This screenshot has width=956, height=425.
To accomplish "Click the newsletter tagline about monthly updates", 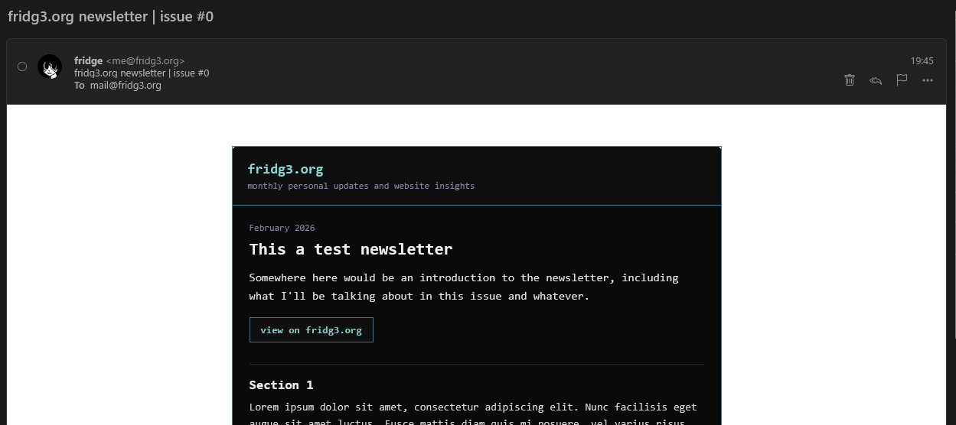I will coord(361,186).
